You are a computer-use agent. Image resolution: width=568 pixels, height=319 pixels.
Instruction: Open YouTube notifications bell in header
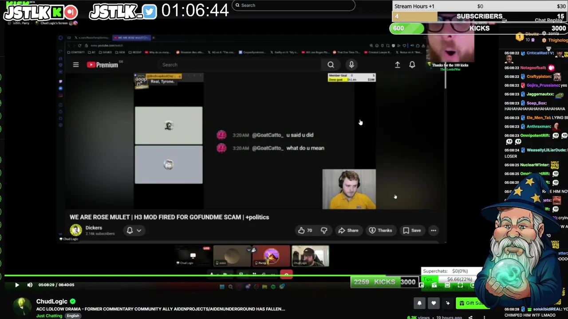(412, 65)
